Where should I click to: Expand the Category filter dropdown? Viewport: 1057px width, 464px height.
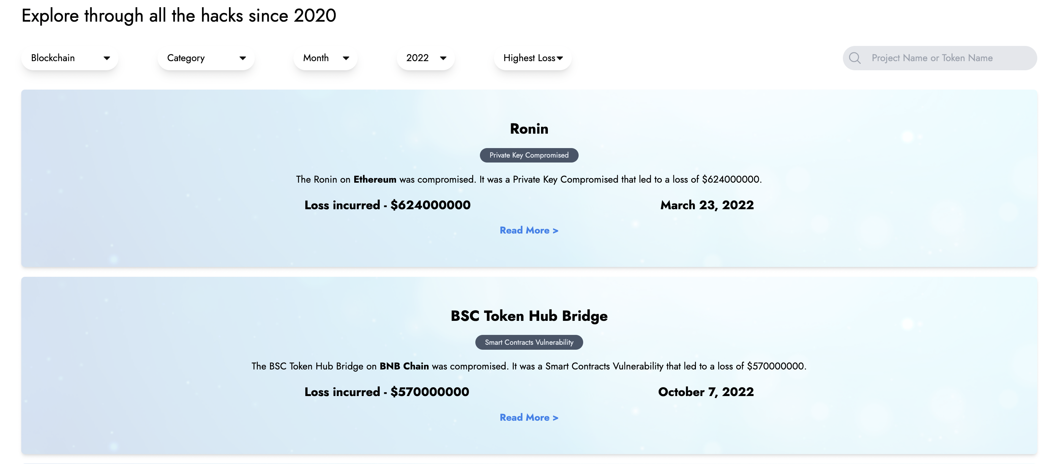pyautogui.click(x=205, y=58)
